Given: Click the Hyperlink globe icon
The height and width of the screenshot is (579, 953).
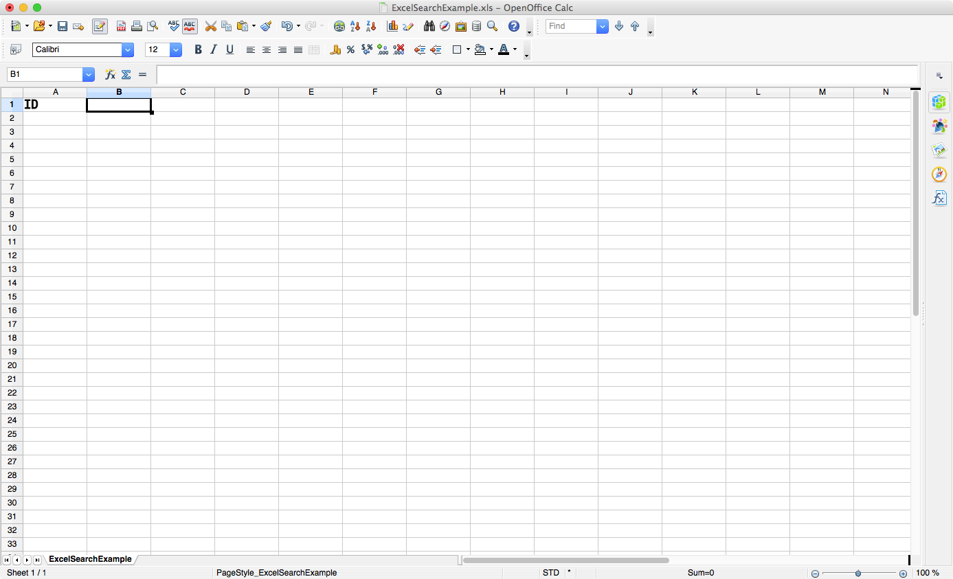Looking at the screenshot, I should point(339,26).
